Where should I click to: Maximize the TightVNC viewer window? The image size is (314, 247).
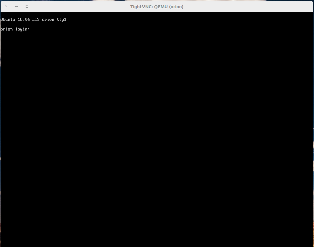click(27, 6)
